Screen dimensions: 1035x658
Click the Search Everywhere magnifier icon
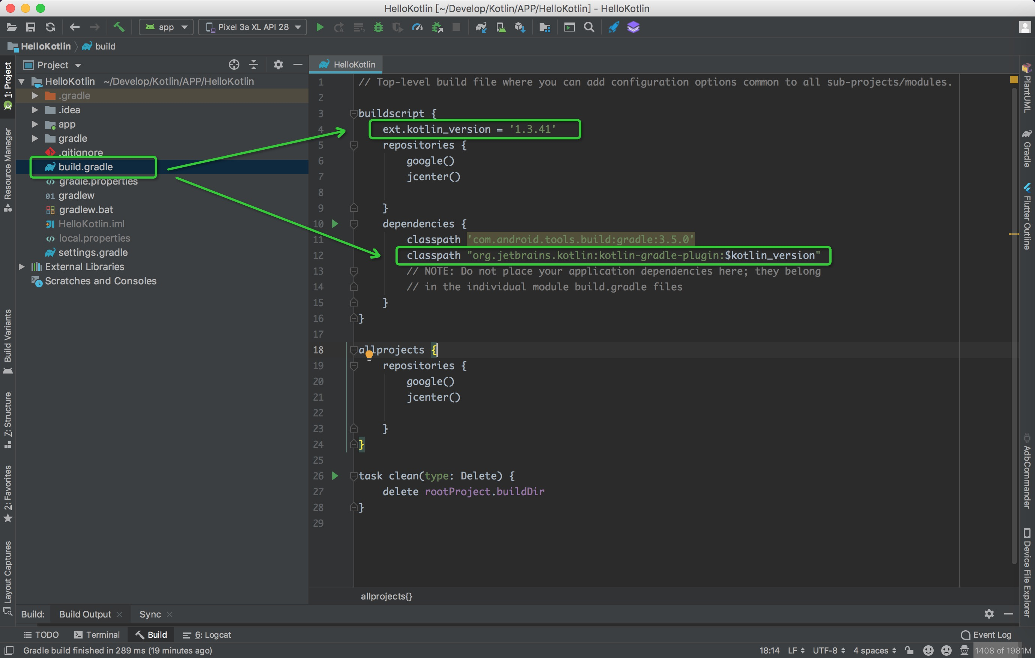[589, 27]
